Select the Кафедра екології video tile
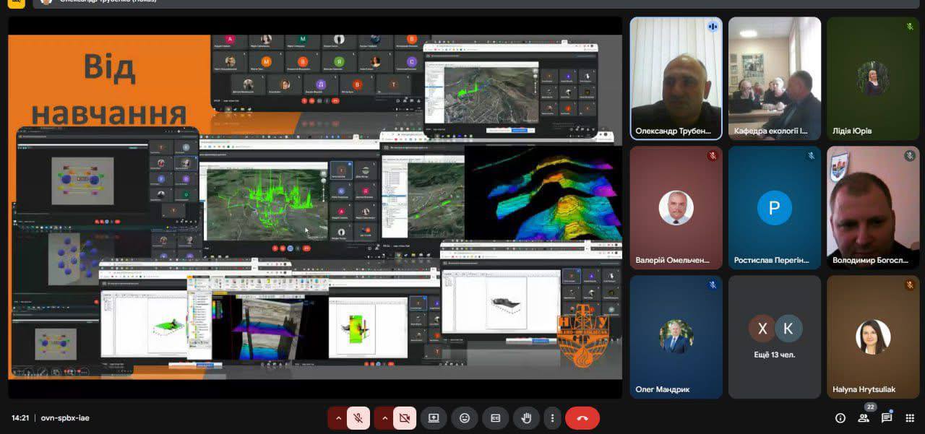 (774, 78)
